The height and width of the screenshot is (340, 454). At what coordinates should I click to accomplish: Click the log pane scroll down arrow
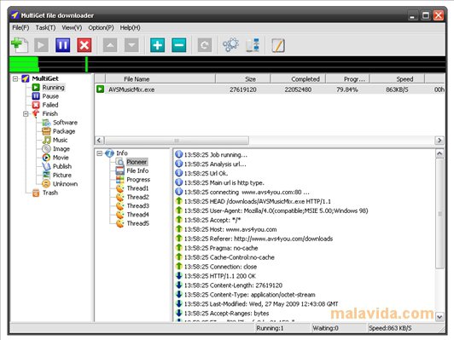[439, 317]
